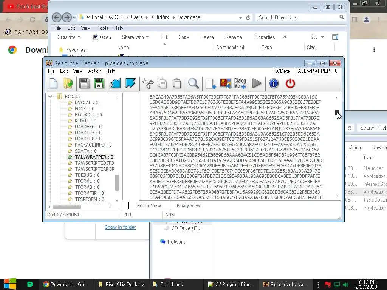The image size is (387, 290).
Task: Click the resource tree horizontal scrollbar thumb
Action: point(67,207)
